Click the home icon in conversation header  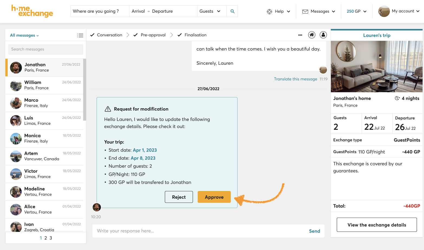[312, 35]
